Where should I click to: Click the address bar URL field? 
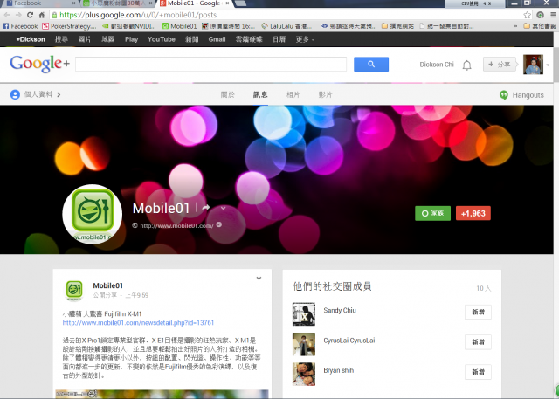pyautogui.click(x=286, y=15)
